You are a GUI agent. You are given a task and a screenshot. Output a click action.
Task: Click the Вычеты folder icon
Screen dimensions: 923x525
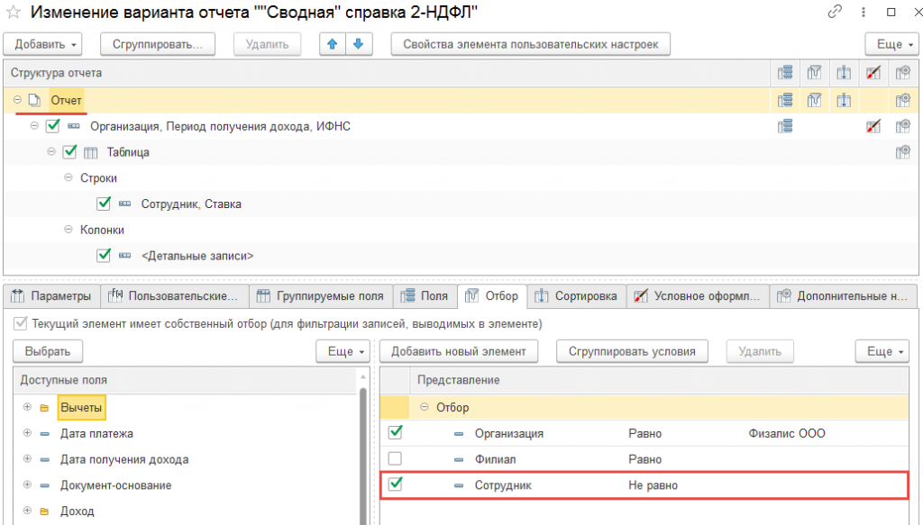[x=45, y=408]
